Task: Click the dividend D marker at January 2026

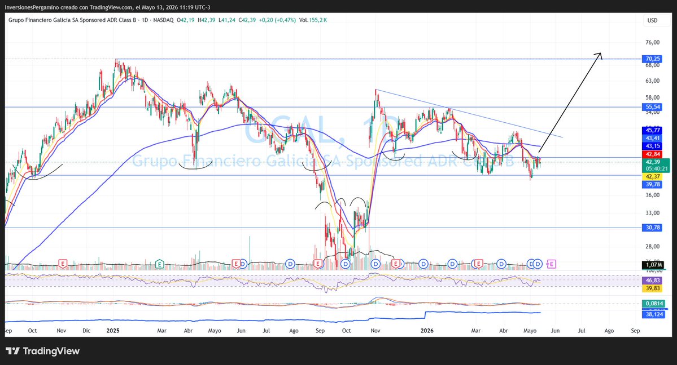Action: 423,264
